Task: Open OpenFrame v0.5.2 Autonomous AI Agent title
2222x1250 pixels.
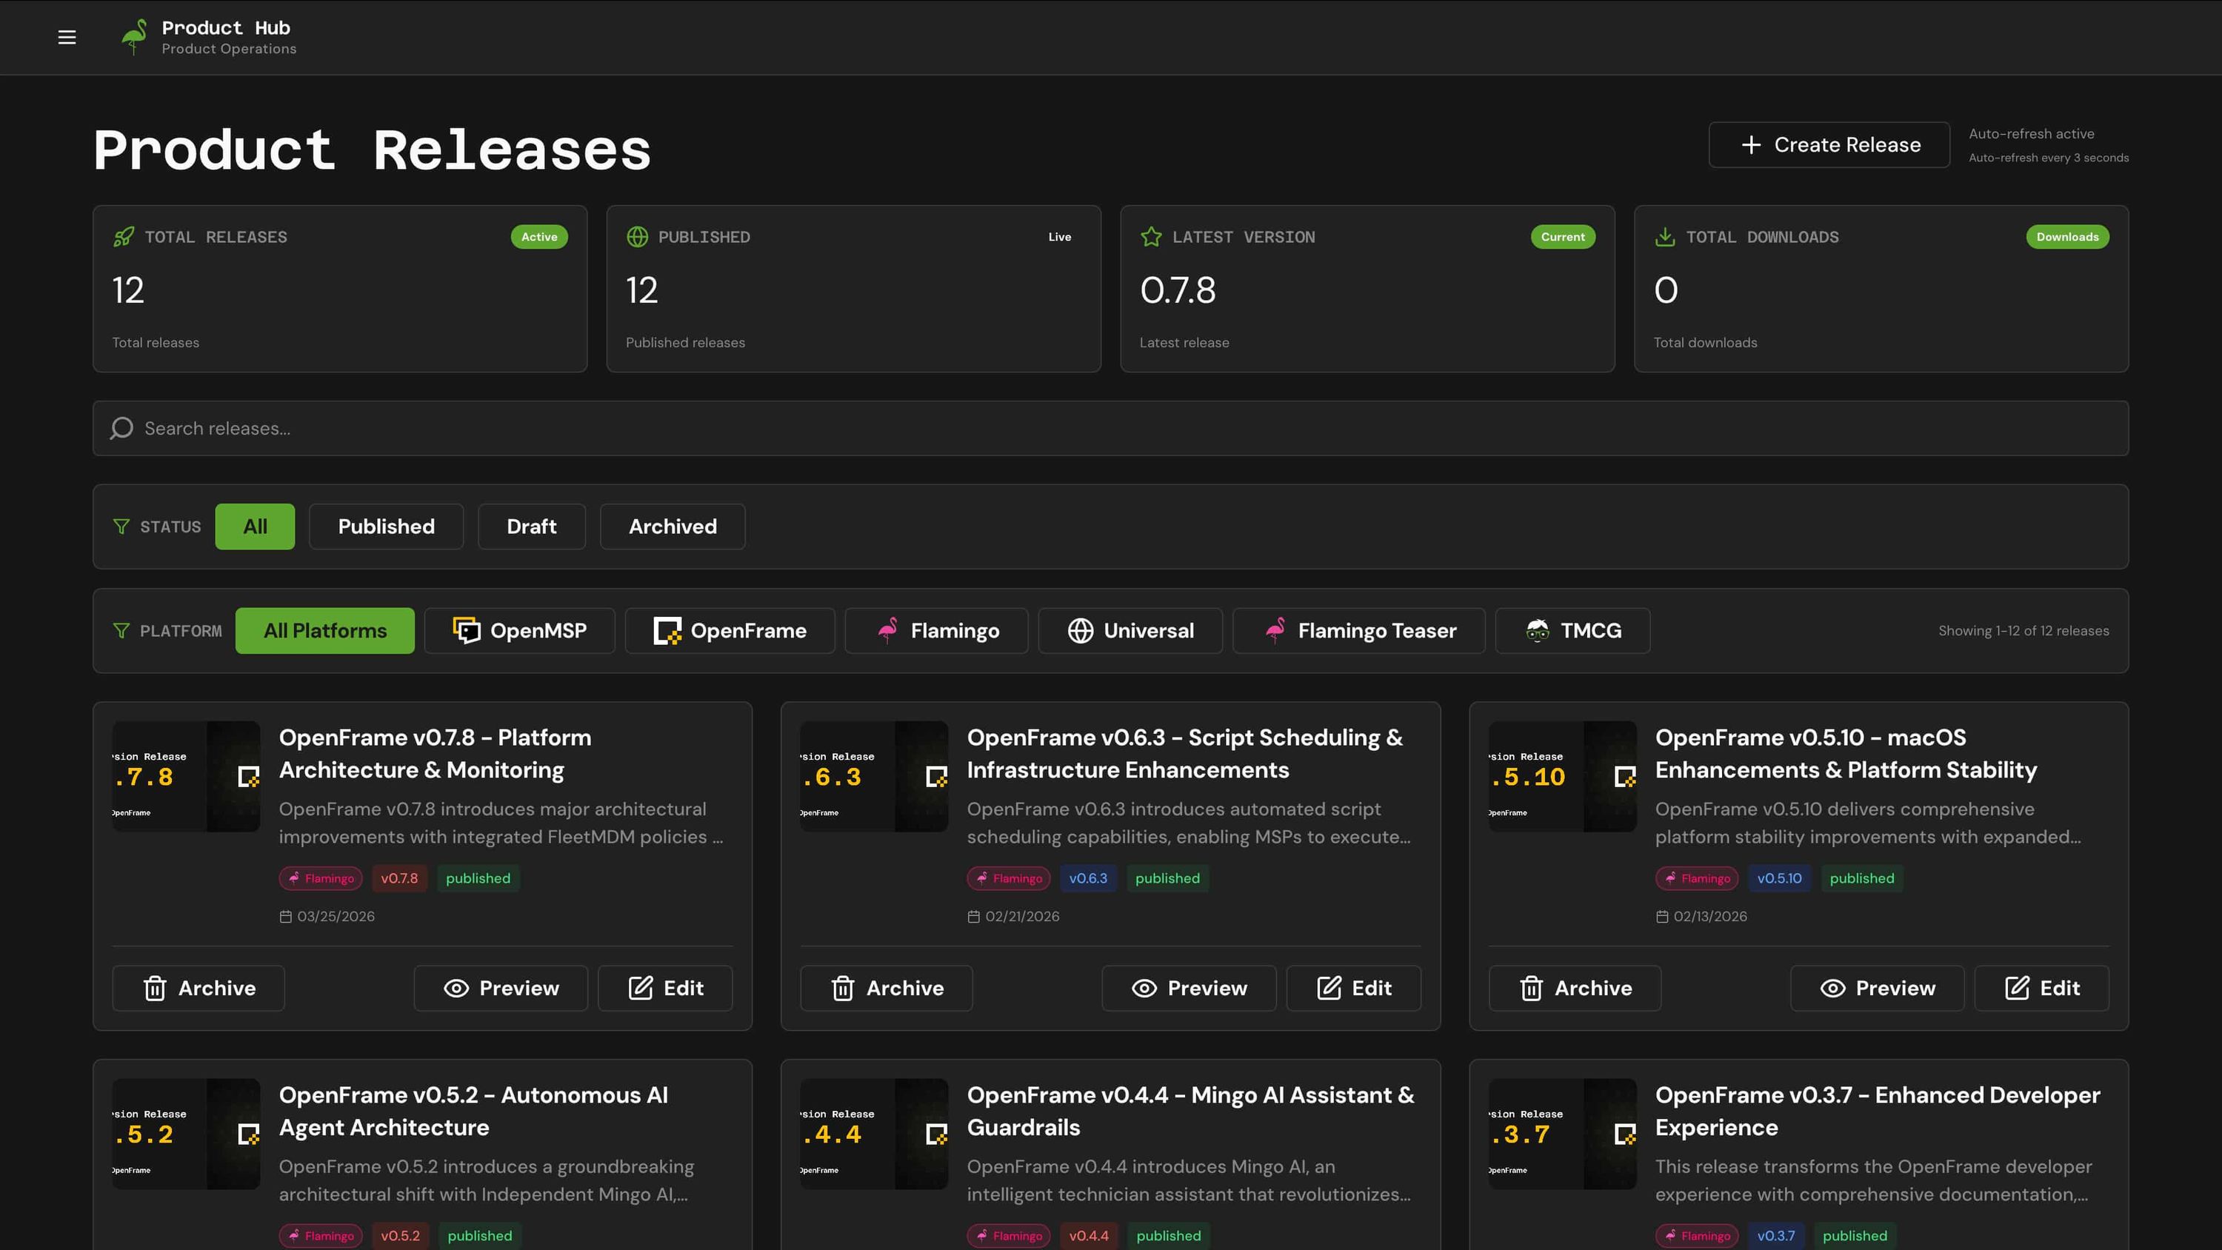Action: 473,1111
